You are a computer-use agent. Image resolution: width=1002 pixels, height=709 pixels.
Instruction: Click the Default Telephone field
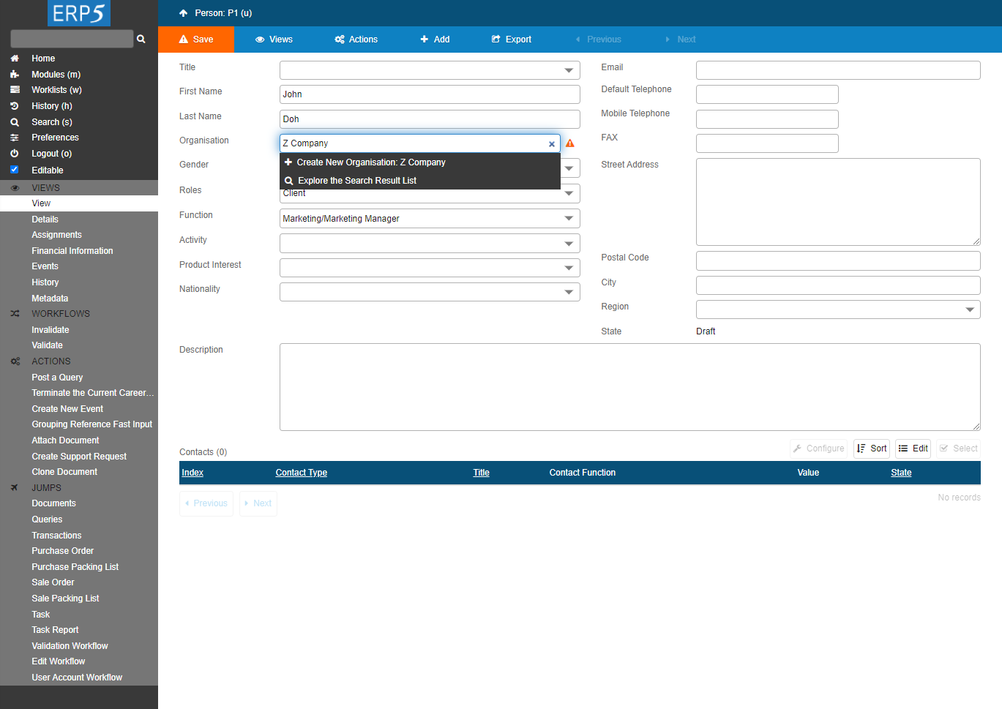767,94
